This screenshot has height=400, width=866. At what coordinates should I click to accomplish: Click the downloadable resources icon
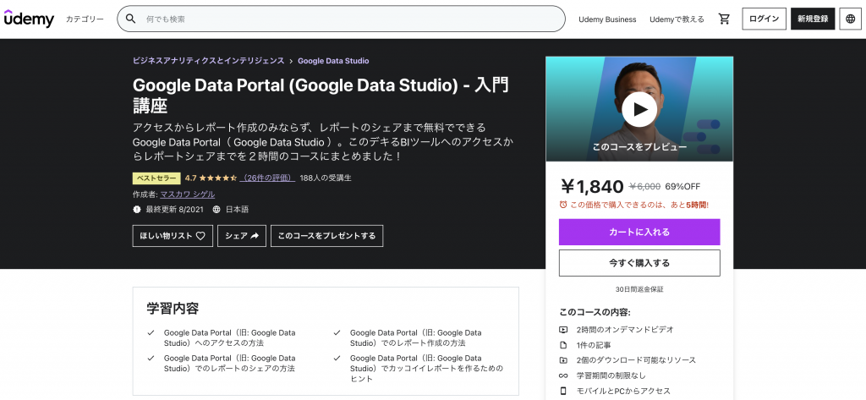pyautogui.click(x=563, y=360)
